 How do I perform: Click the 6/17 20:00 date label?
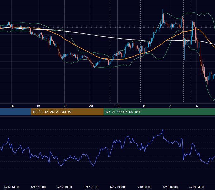click(x=91, y=187)
